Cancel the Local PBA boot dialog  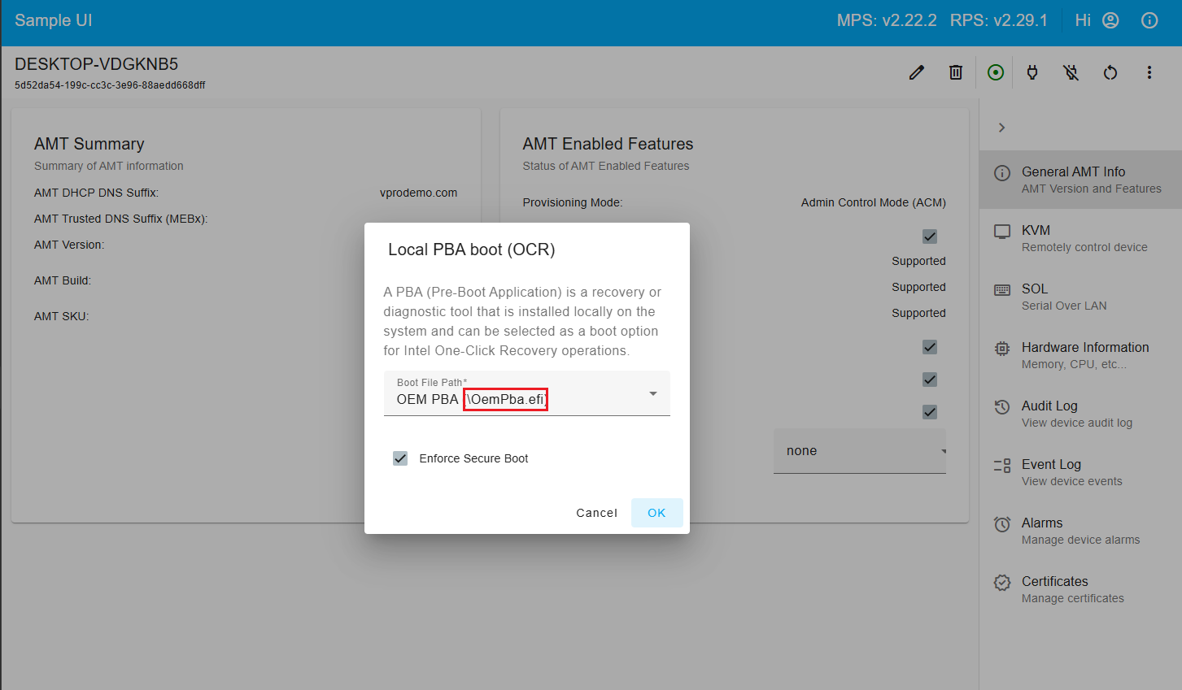tap(596, 512)
